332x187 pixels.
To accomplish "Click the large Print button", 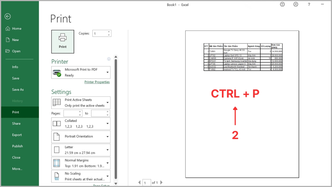I will pos(63,42).
